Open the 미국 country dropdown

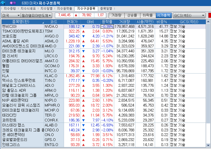tap(11, 15)
